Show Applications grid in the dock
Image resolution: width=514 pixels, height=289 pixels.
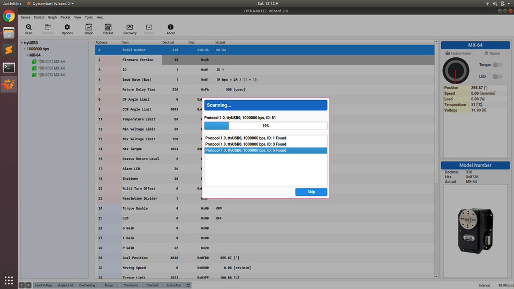pyautogui.click(x=9, y=280)
